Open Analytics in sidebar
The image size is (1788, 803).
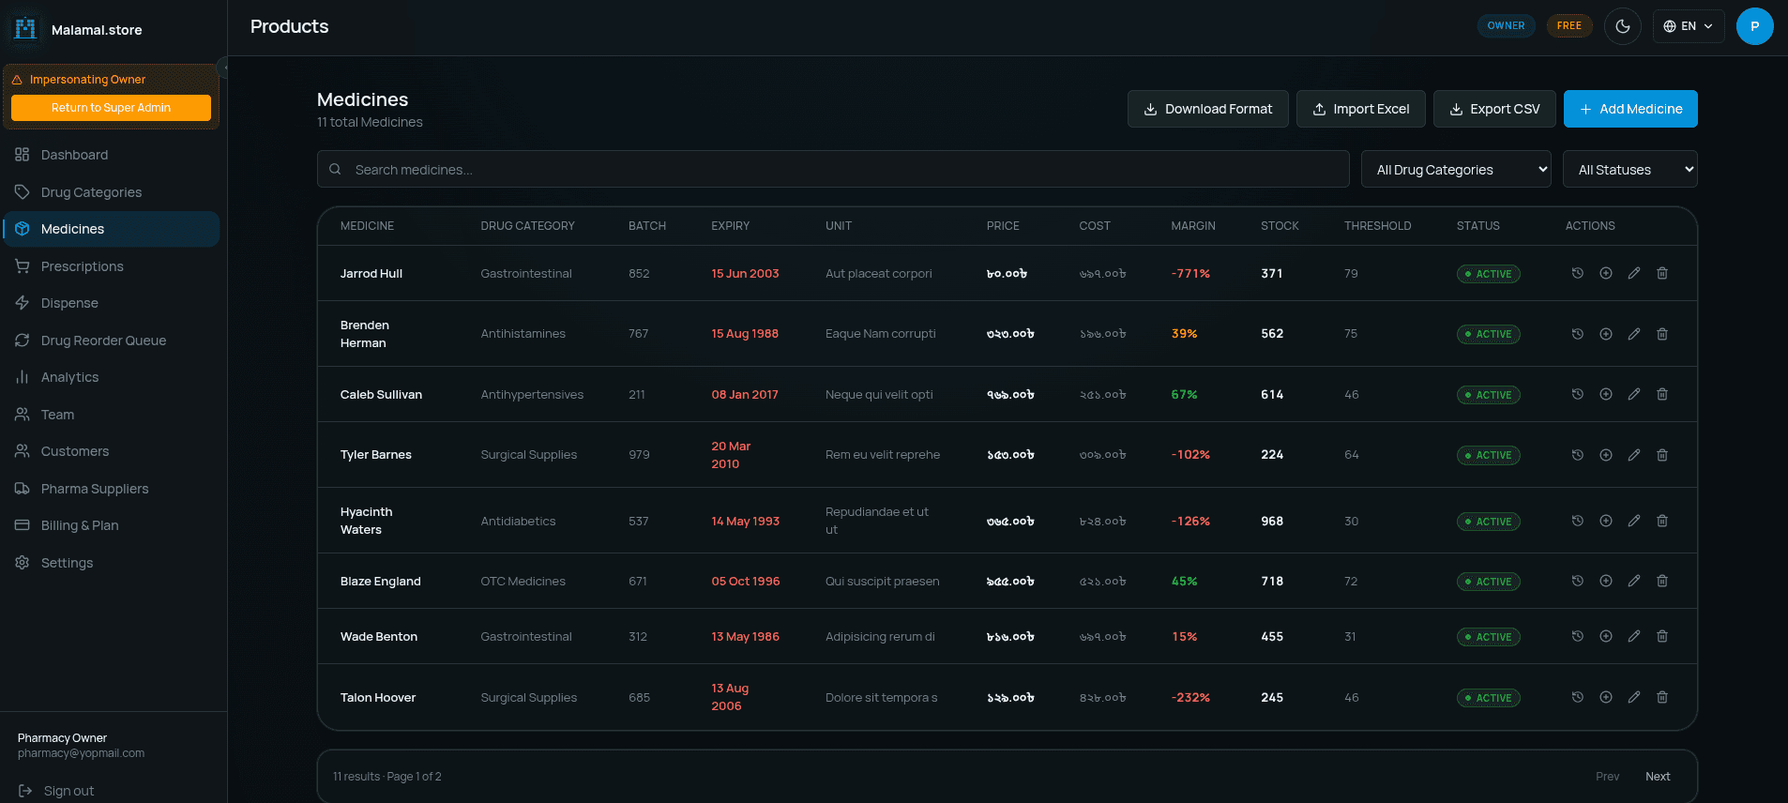tap(111, 377)
